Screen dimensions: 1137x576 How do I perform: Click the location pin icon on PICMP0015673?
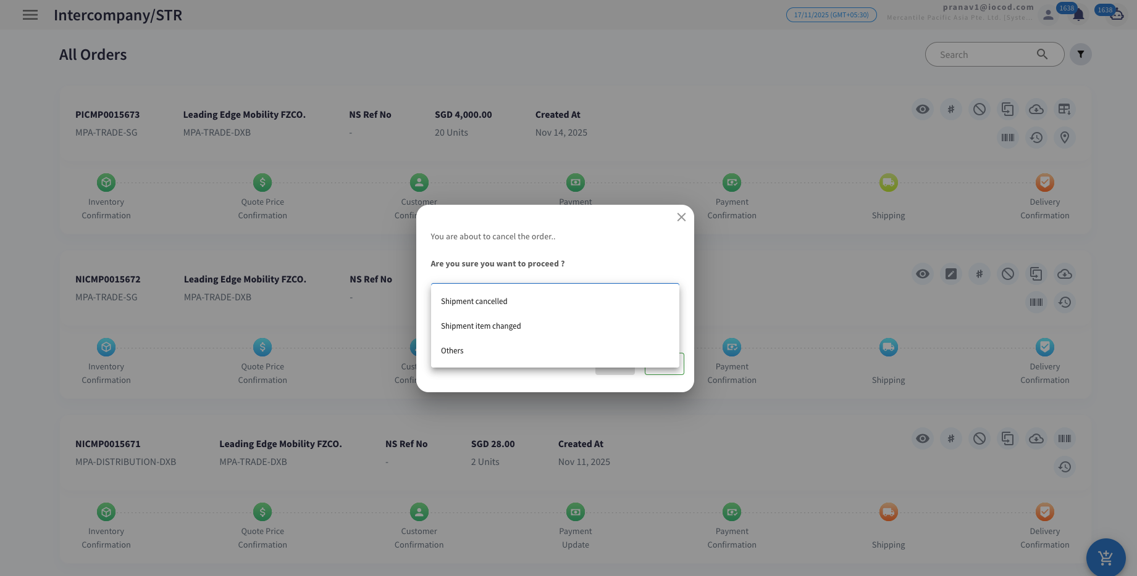pyautogui.click(x=1065, y=138)
